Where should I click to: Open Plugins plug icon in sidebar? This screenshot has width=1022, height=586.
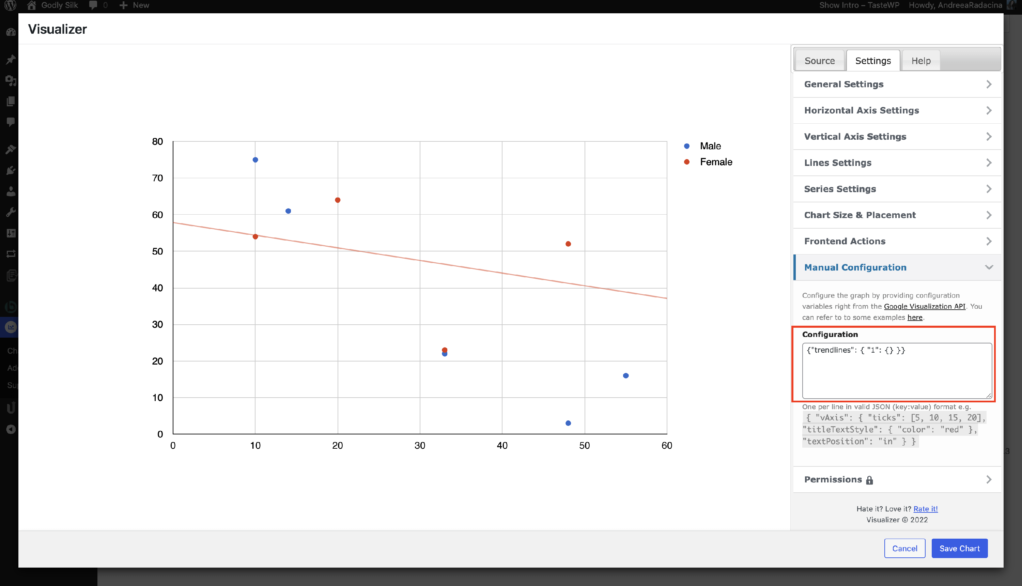click(x=11, y=170)
